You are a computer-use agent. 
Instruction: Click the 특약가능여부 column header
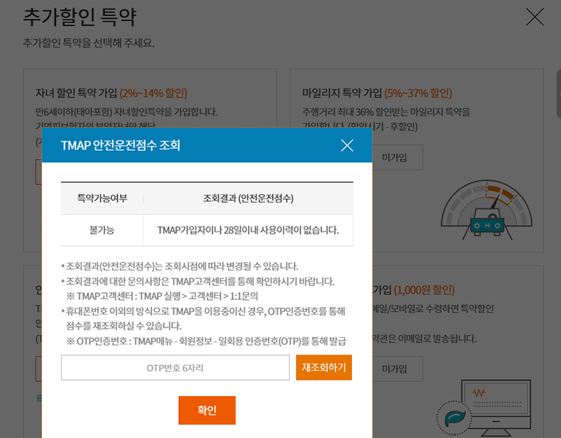102,198
